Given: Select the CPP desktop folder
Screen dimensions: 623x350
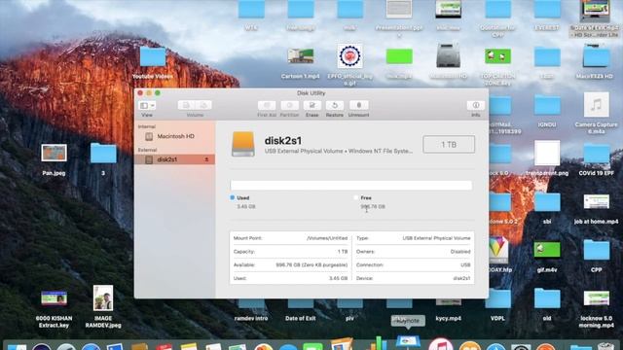Looking at the screenshot, I should click(x=597, y=250).
